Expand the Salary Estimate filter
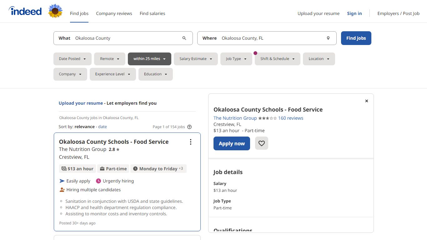 [x=196, y=59]
